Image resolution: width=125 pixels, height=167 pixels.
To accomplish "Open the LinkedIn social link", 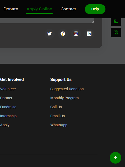I will (x=89, y=34).
